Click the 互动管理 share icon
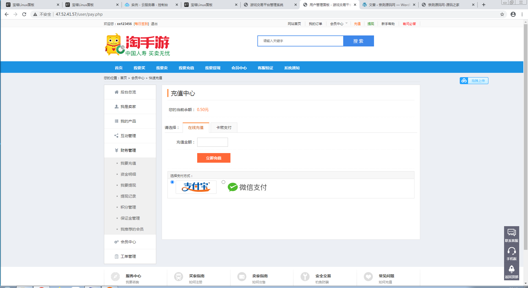The image size is (528, 288). (117, 136)
